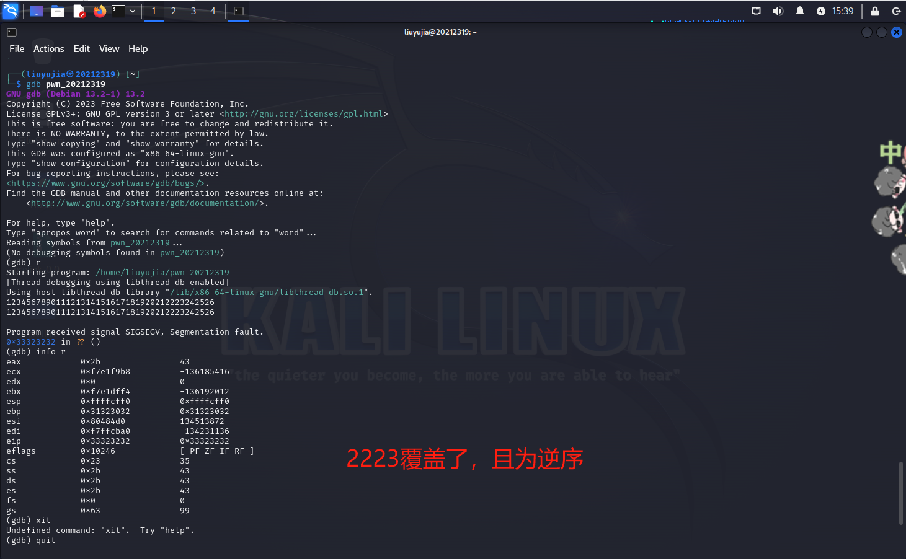Viewport: 906px width, 559px height.
Task: Switch to workspace 2
Action: [172, 11]
